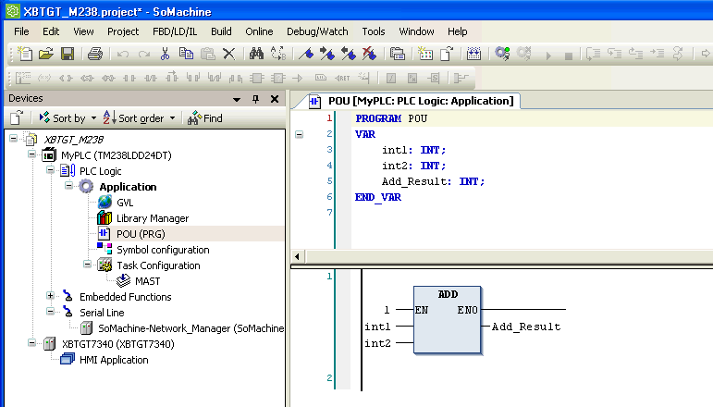This screenshot has height=407, width=713.
Task: Collapse the Application node
Action: click(68, 186)
